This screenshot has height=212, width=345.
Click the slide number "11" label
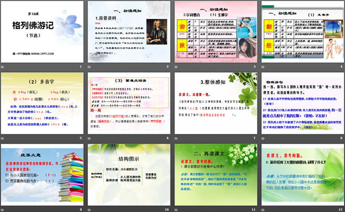click(254, 210)
